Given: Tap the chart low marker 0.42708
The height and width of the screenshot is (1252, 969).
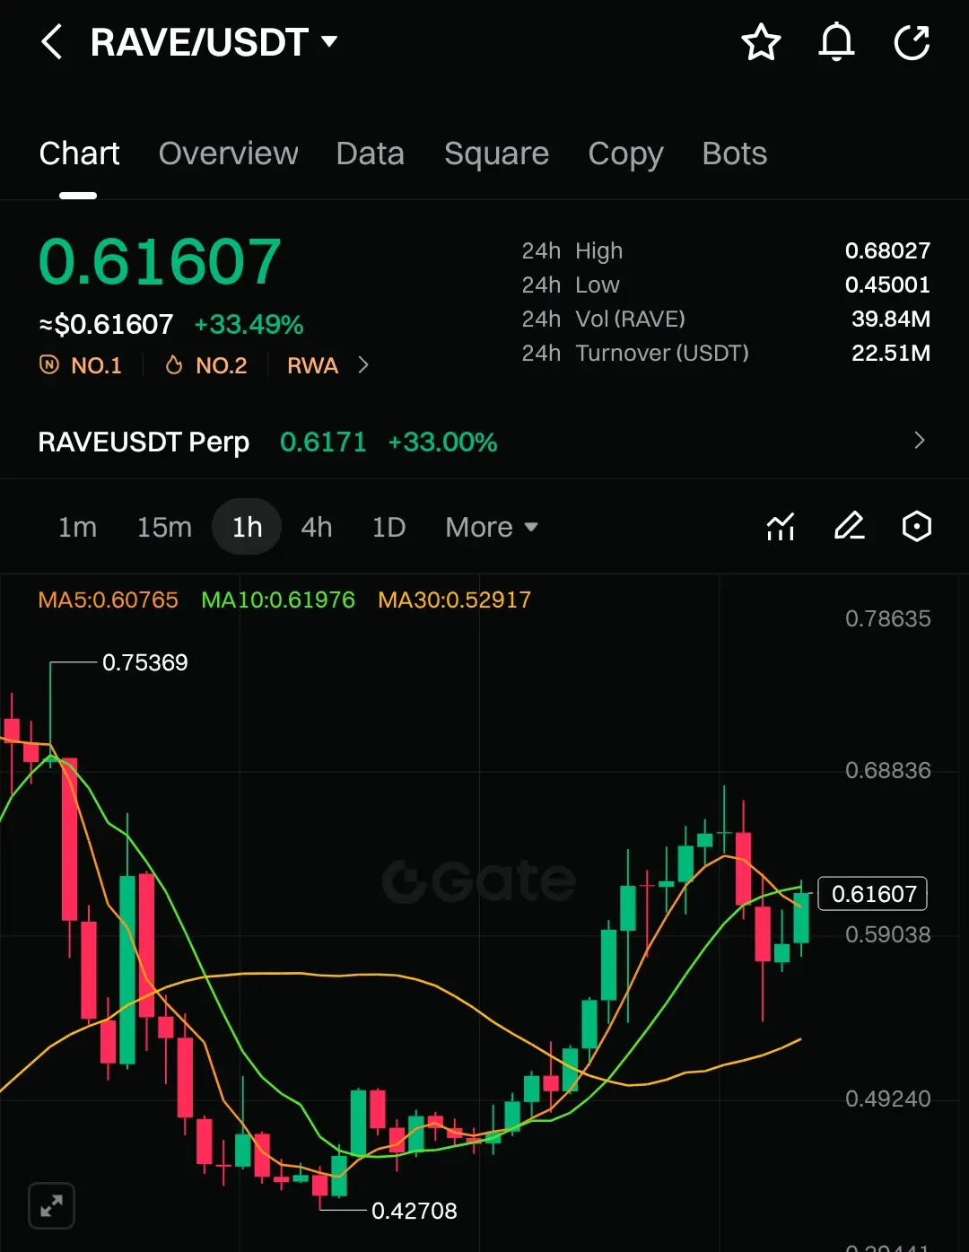Looking at the screenshot, I should (415, 1211).
